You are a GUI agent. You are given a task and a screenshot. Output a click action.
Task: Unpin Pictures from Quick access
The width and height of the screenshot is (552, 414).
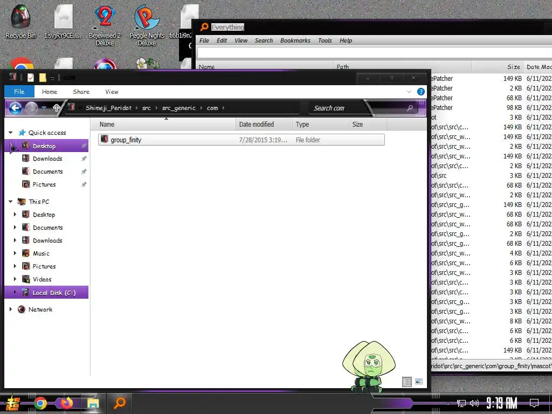point(84,184)
